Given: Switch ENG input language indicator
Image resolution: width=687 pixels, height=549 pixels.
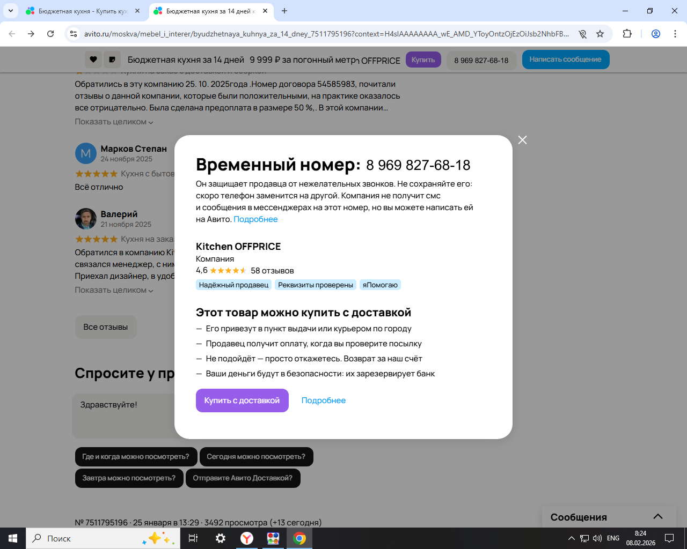Looking at the screenshot, I should coord(613,538).
